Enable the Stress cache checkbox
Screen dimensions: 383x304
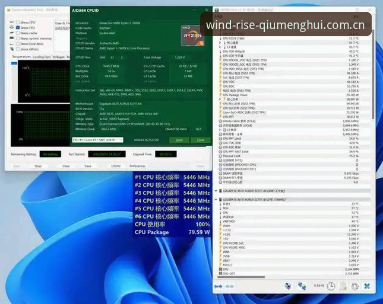18,33
